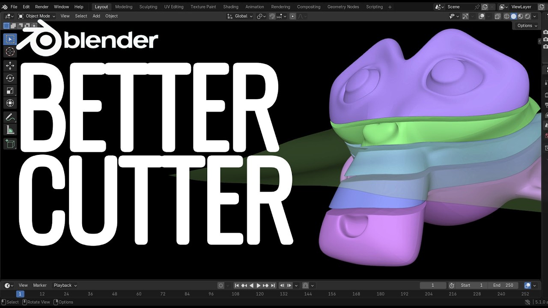Click the Blender logo menu icon
This screenshot has height=308, width=548.
[5, 7]
